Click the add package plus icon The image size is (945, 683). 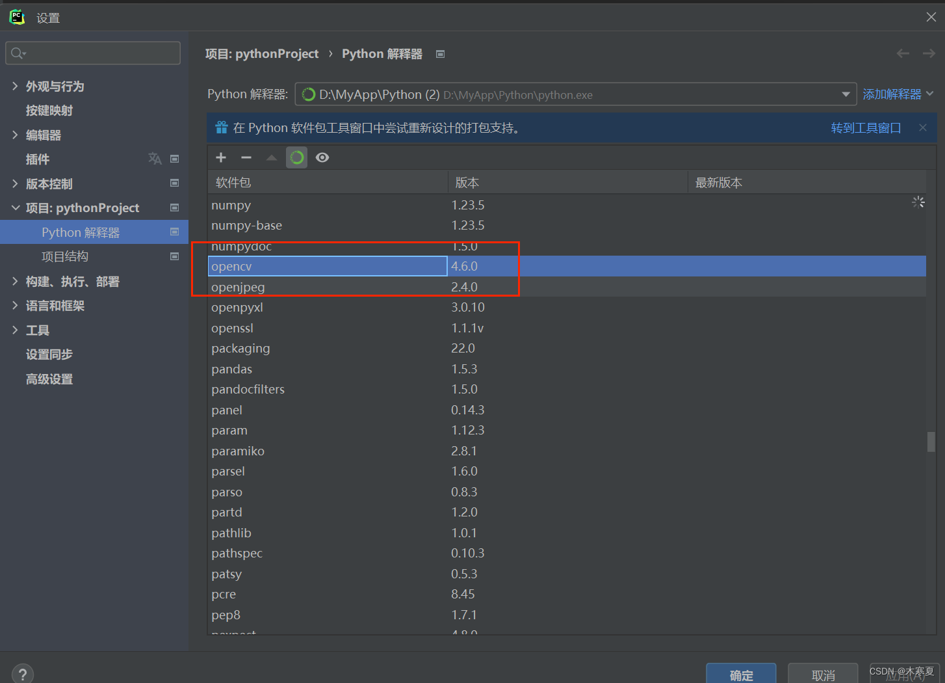tap(221, 157)
